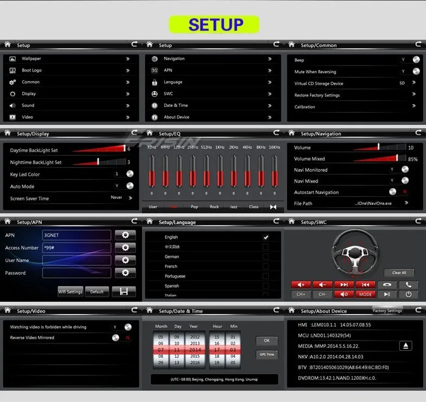Viewport: 426px width, 402px height.
Task: Open Calibration chevron
Action: click(414, 106)
